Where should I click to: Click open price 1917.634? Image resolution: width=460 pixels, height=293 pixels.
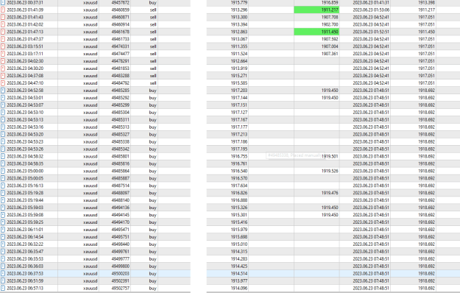[x=238, y=186]
